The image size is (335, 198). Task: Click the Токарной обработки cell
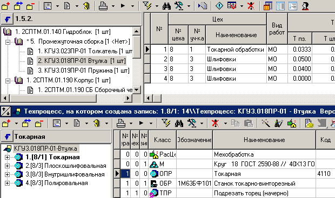pos(236,49)
